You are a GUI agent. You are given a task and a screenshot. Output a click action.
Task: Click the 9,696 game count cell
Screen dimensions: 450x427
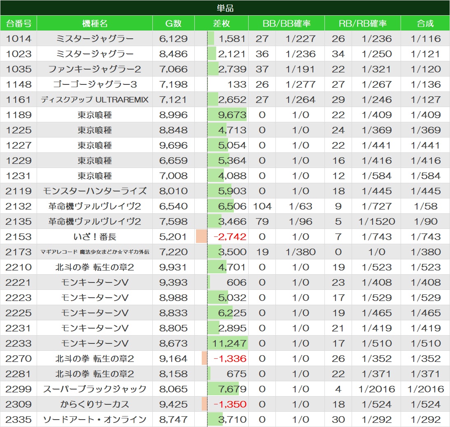(173, 145)
